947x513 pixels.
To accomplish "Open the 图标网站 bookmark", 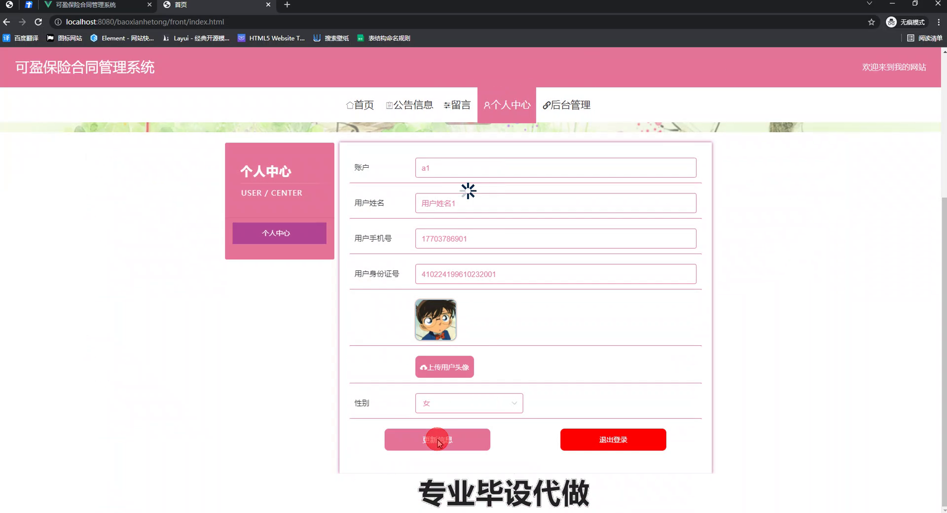I will pos(64,38).
